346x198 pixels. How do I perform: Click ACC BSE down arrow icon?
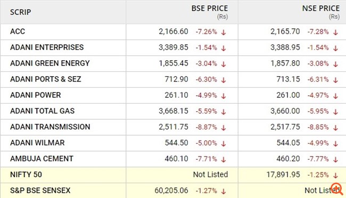(x=224, y=32)
